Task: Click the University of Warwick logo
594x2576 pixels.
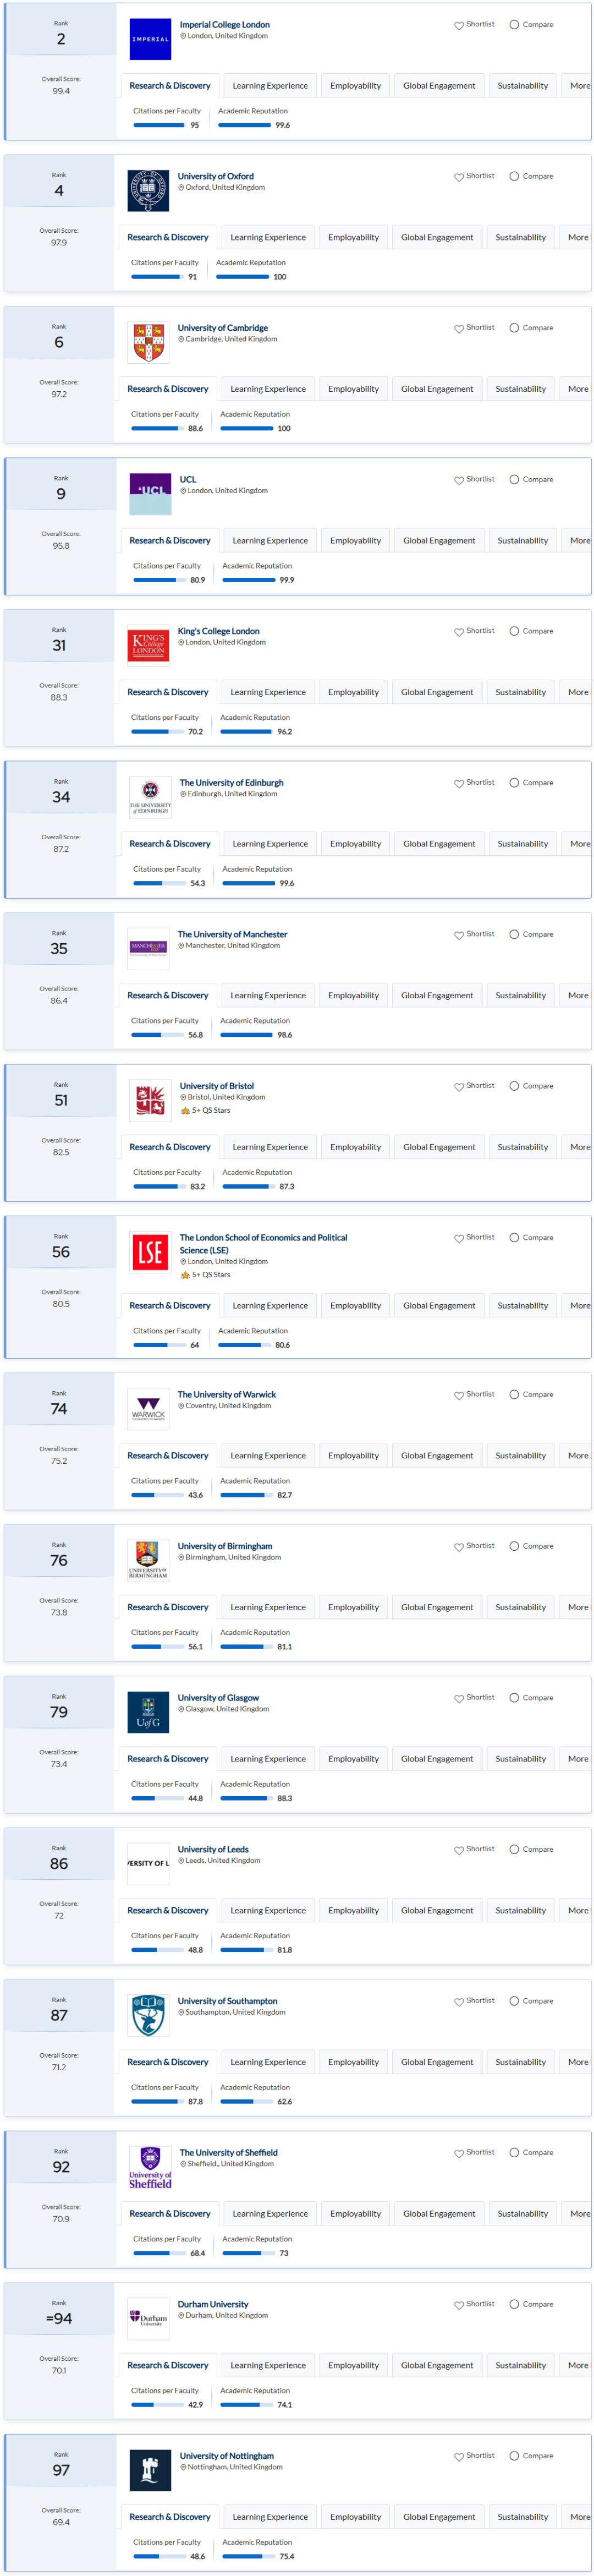Action: pyautogui.click(x=148, y=1408)
